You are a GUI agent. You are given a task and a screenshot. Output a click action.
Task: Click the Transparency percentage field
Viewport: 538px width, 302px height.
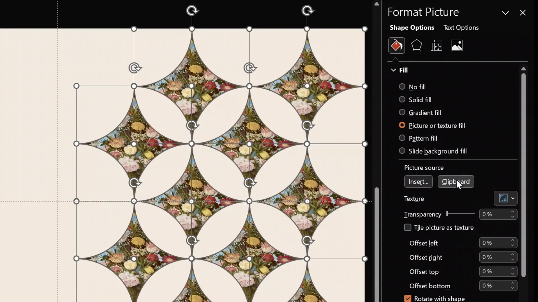pyautogui.click(x=494, y=214)
